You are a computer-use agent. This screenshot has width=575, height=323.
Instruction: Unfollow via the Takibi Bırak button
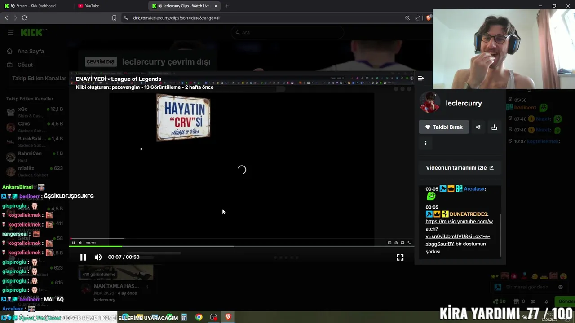pyautogui.click(x=444, y=127)
